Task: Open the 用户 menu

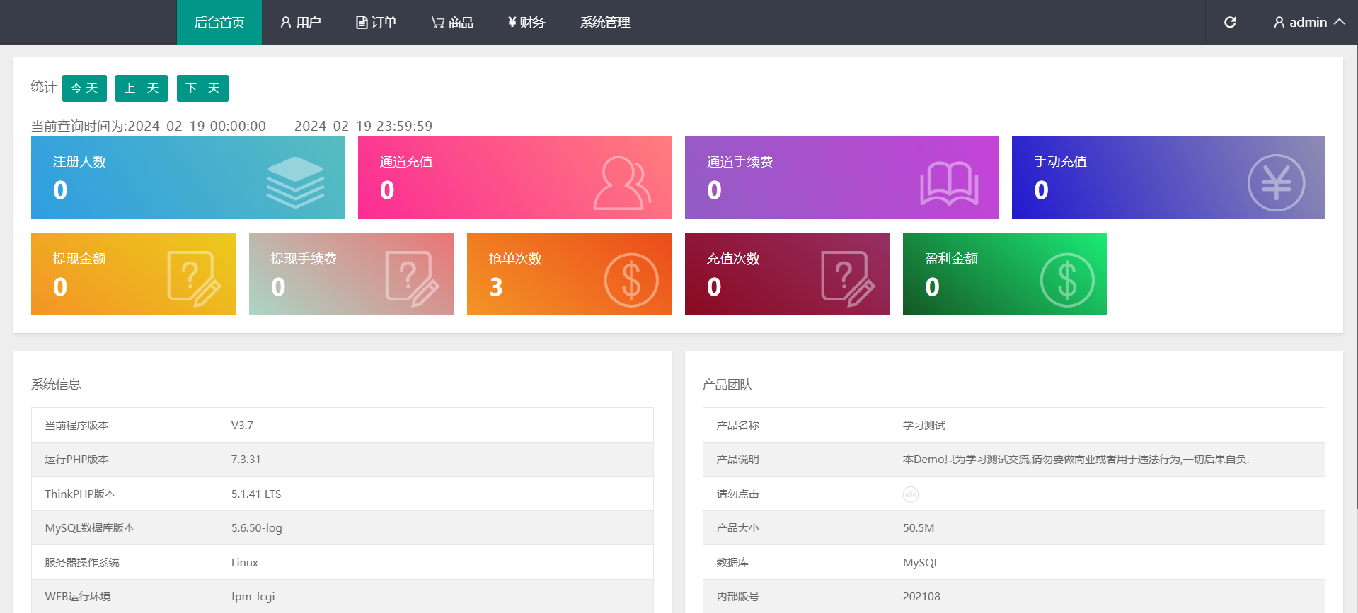Action: pos(301,23)
